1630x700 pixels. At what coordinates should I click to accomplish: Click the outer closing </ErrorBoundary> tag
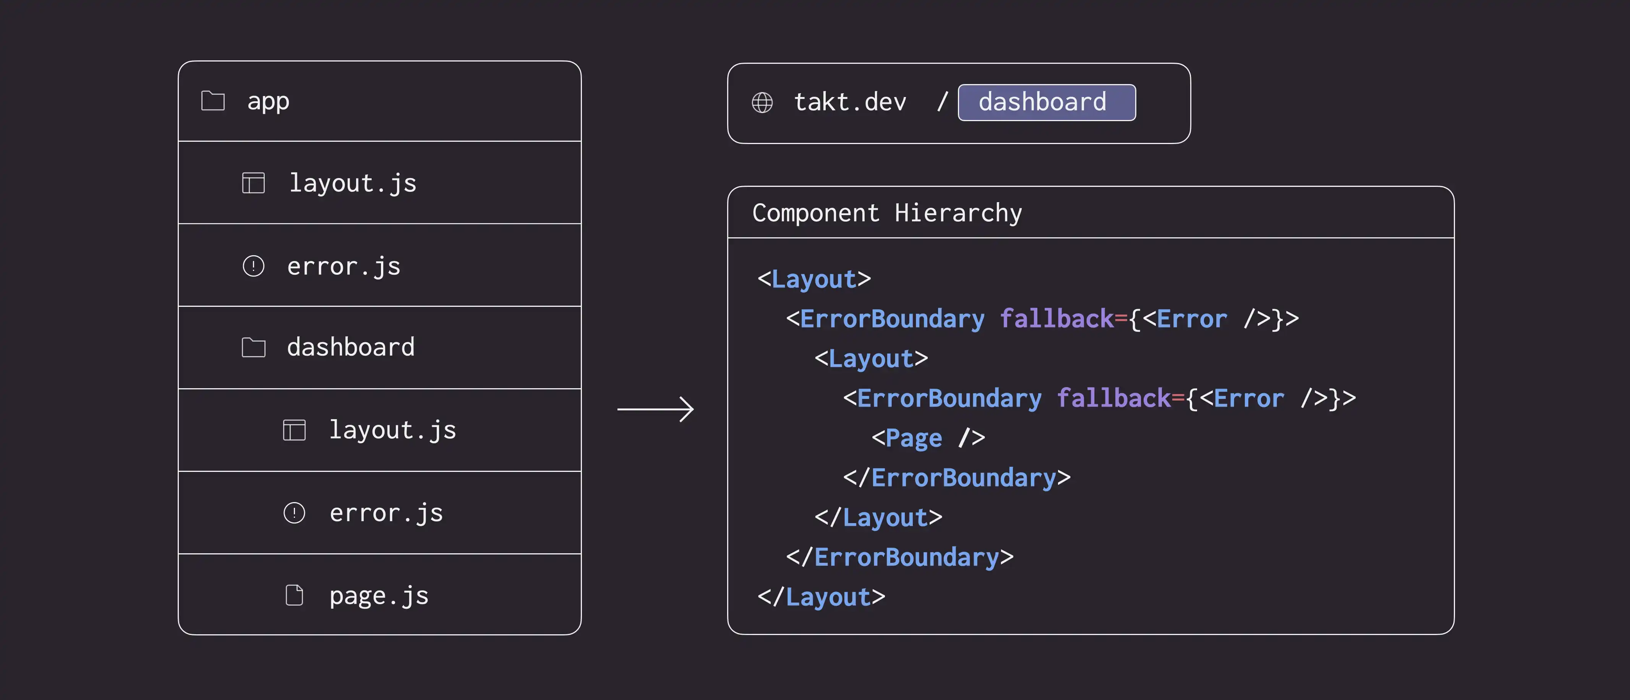pyautogui.click(x=899, y=557)
